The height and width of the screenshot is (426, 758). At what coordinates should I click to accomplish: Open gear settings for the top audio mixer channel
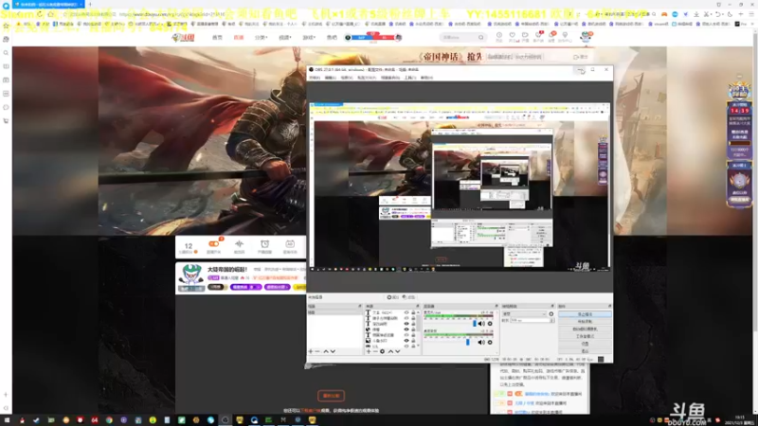[490, 324]
